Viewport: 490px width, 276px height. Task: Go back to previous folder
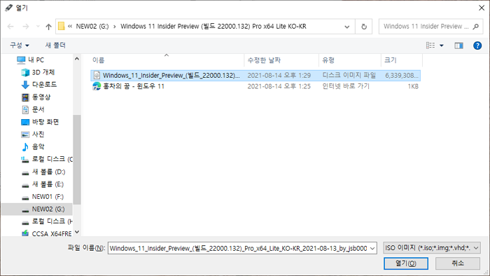pyautogui.click(x=10, y=27)
